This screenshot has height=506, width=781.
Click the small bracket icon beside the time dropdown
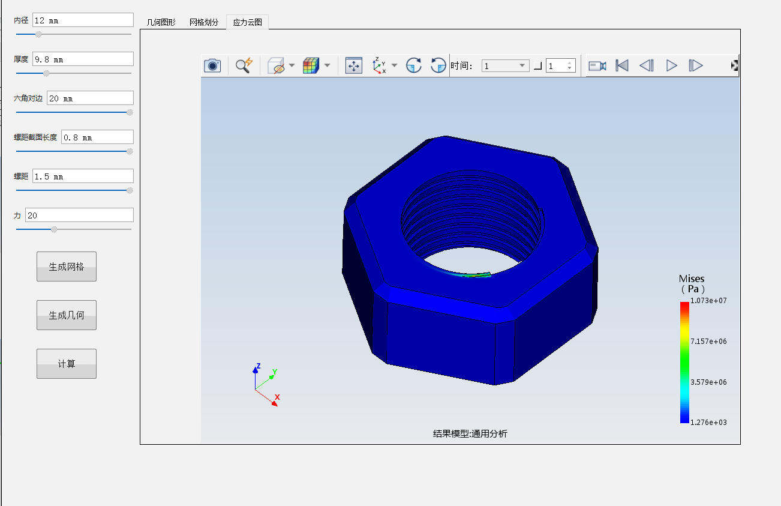pyautogui.click(x=538, y=66)
